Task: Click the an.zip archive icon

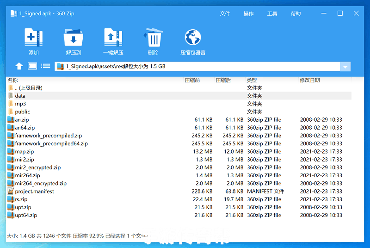Action: click(11, 120)
